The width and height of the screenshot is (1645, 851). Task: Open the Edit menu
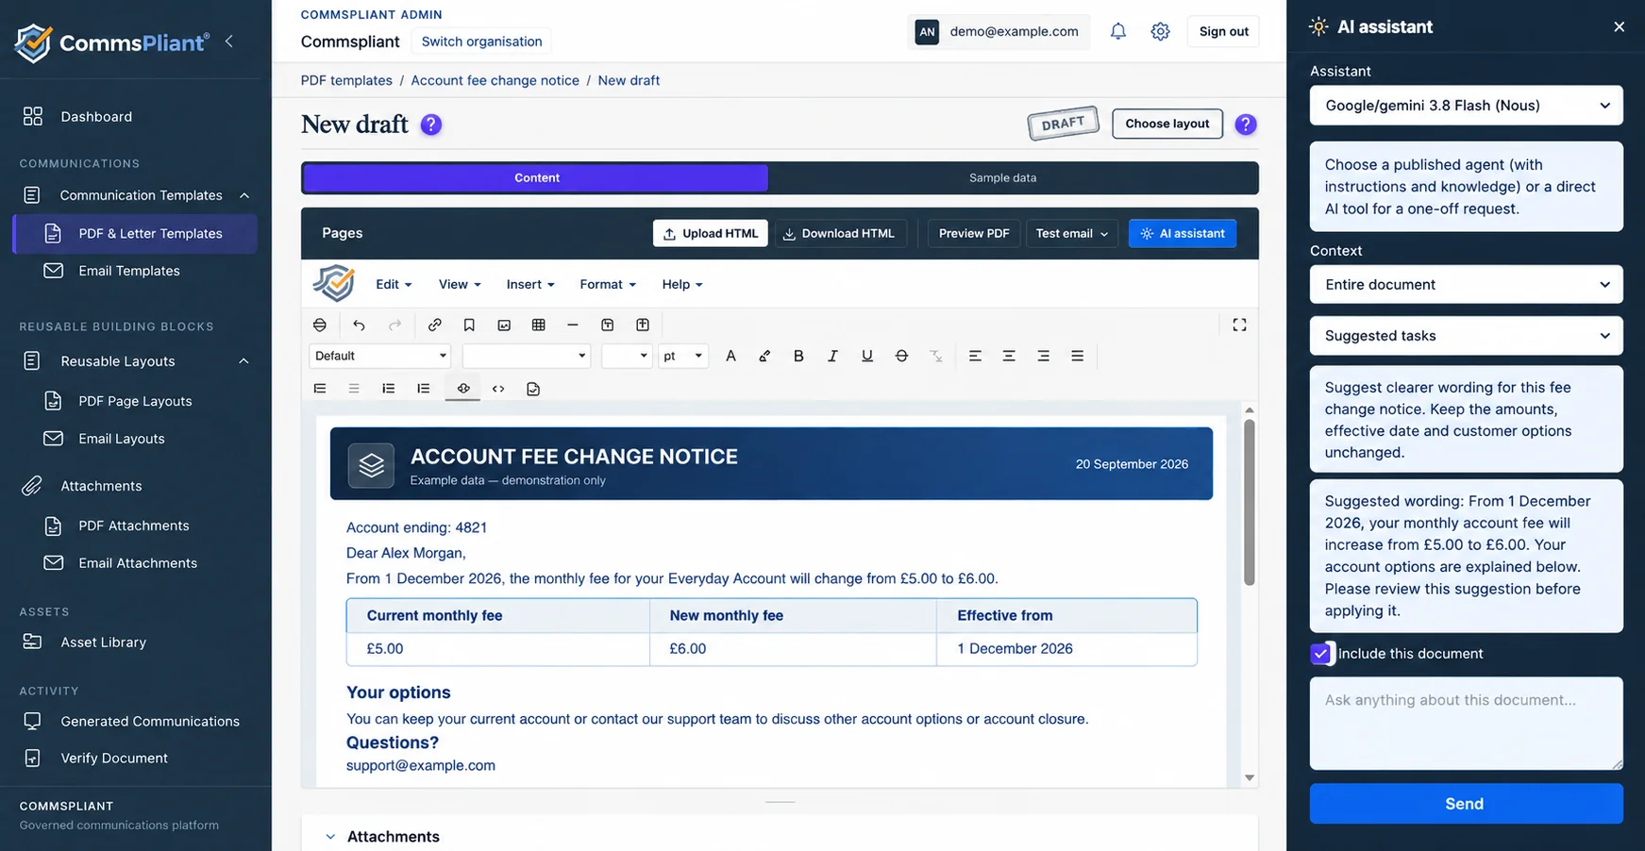[394, 285]
